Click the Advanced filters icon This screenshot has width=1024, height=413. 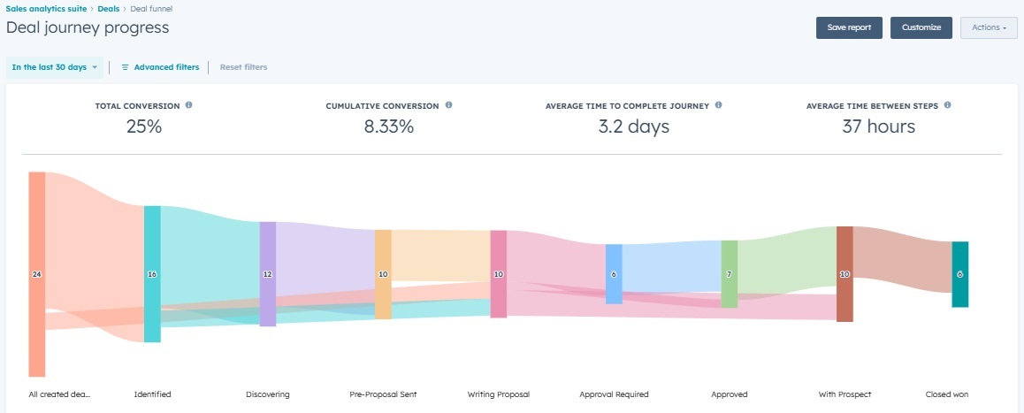[126, 67]
